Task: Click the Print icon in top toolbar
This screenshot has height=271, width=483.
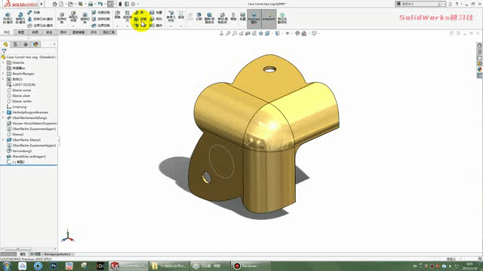Action: 91,4
